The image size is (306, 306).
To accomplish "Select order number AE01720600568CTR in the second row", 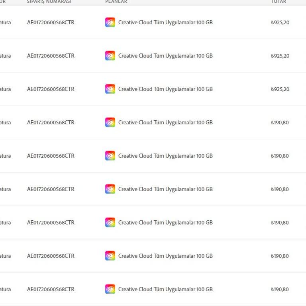I will tap(51, 56).
